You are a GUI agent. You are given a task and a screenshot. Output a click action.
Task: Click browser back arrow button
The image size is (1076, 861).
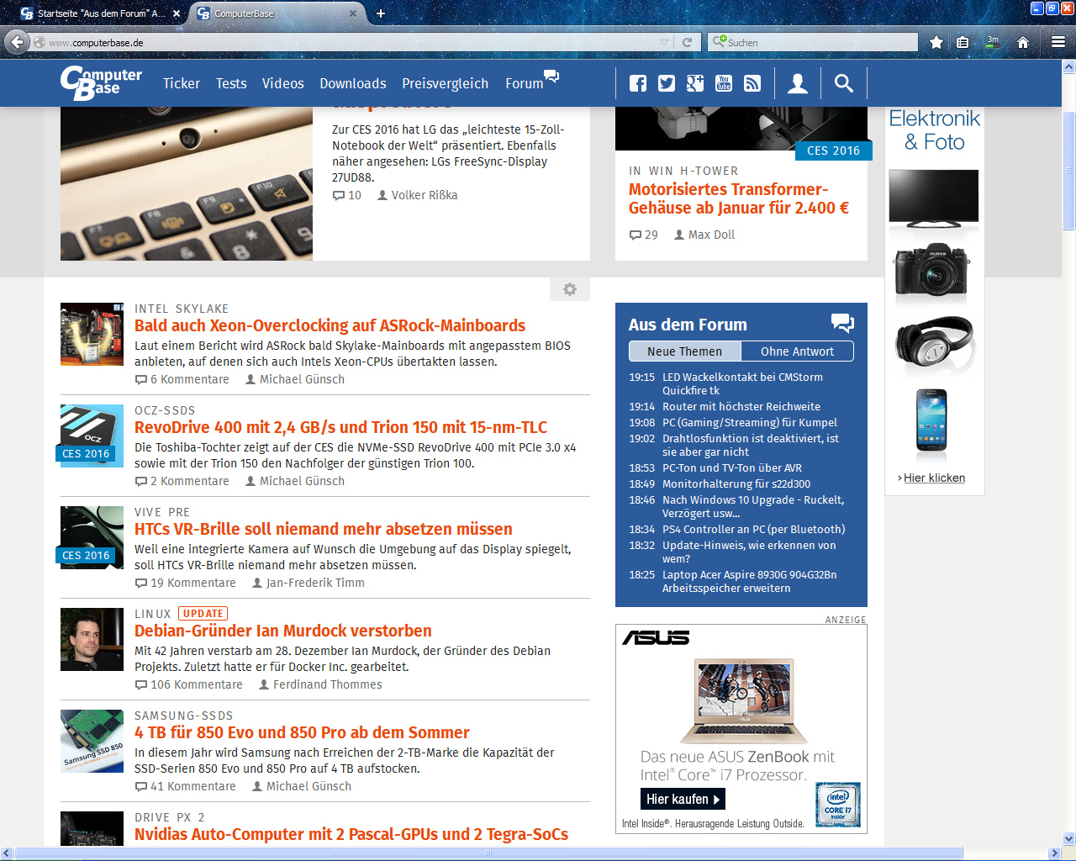click(17, 42)
